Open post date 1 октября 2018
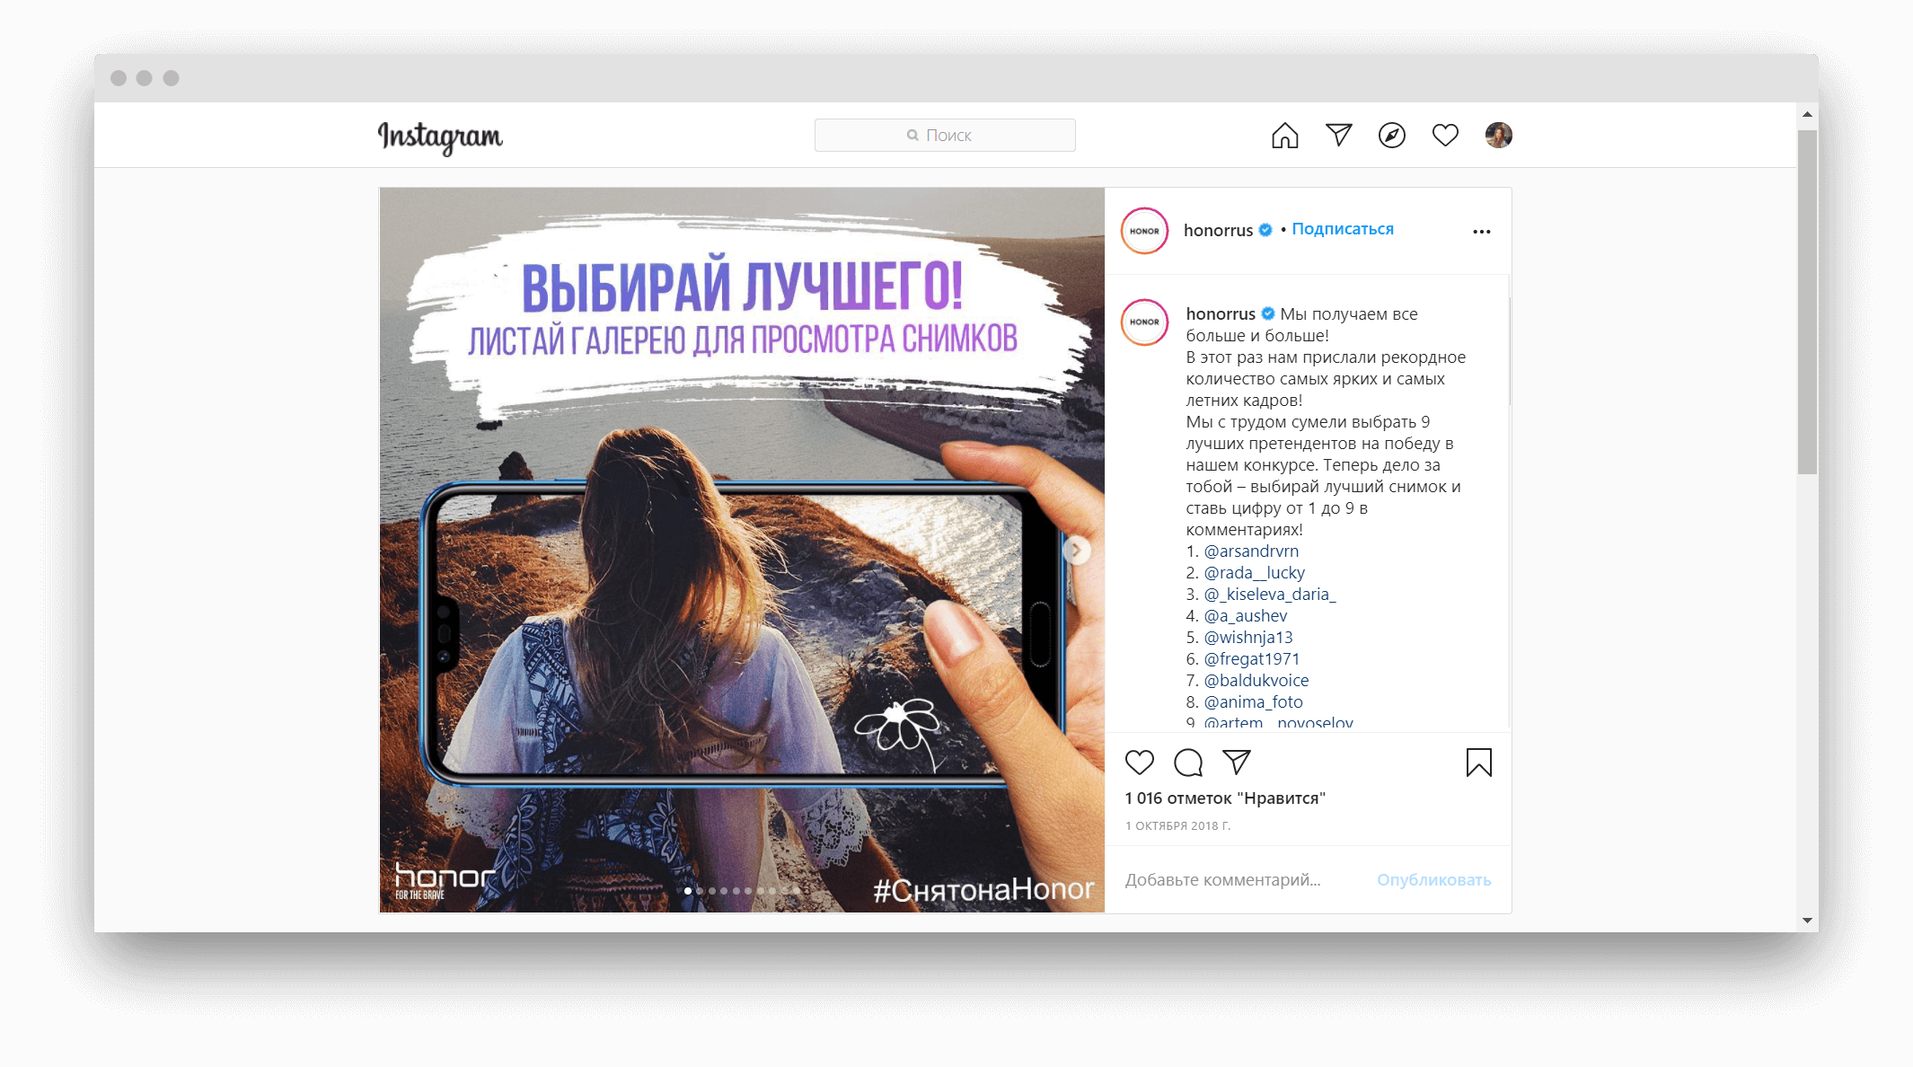 [x=1177, y=825]
